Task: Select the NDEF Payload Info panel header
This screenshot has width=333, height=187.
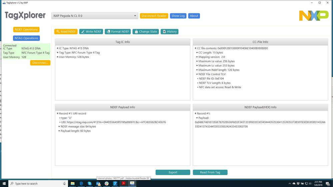Action: [123, 107]
